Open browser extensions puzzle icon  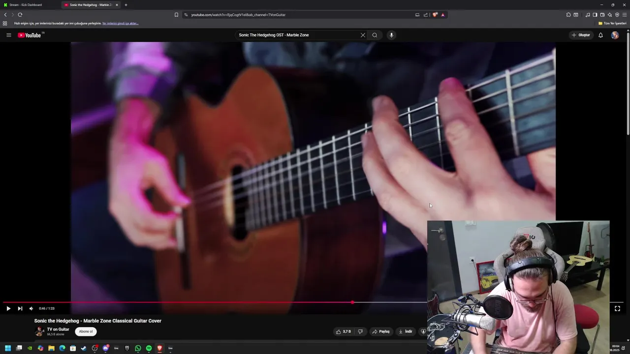[568, 15]
